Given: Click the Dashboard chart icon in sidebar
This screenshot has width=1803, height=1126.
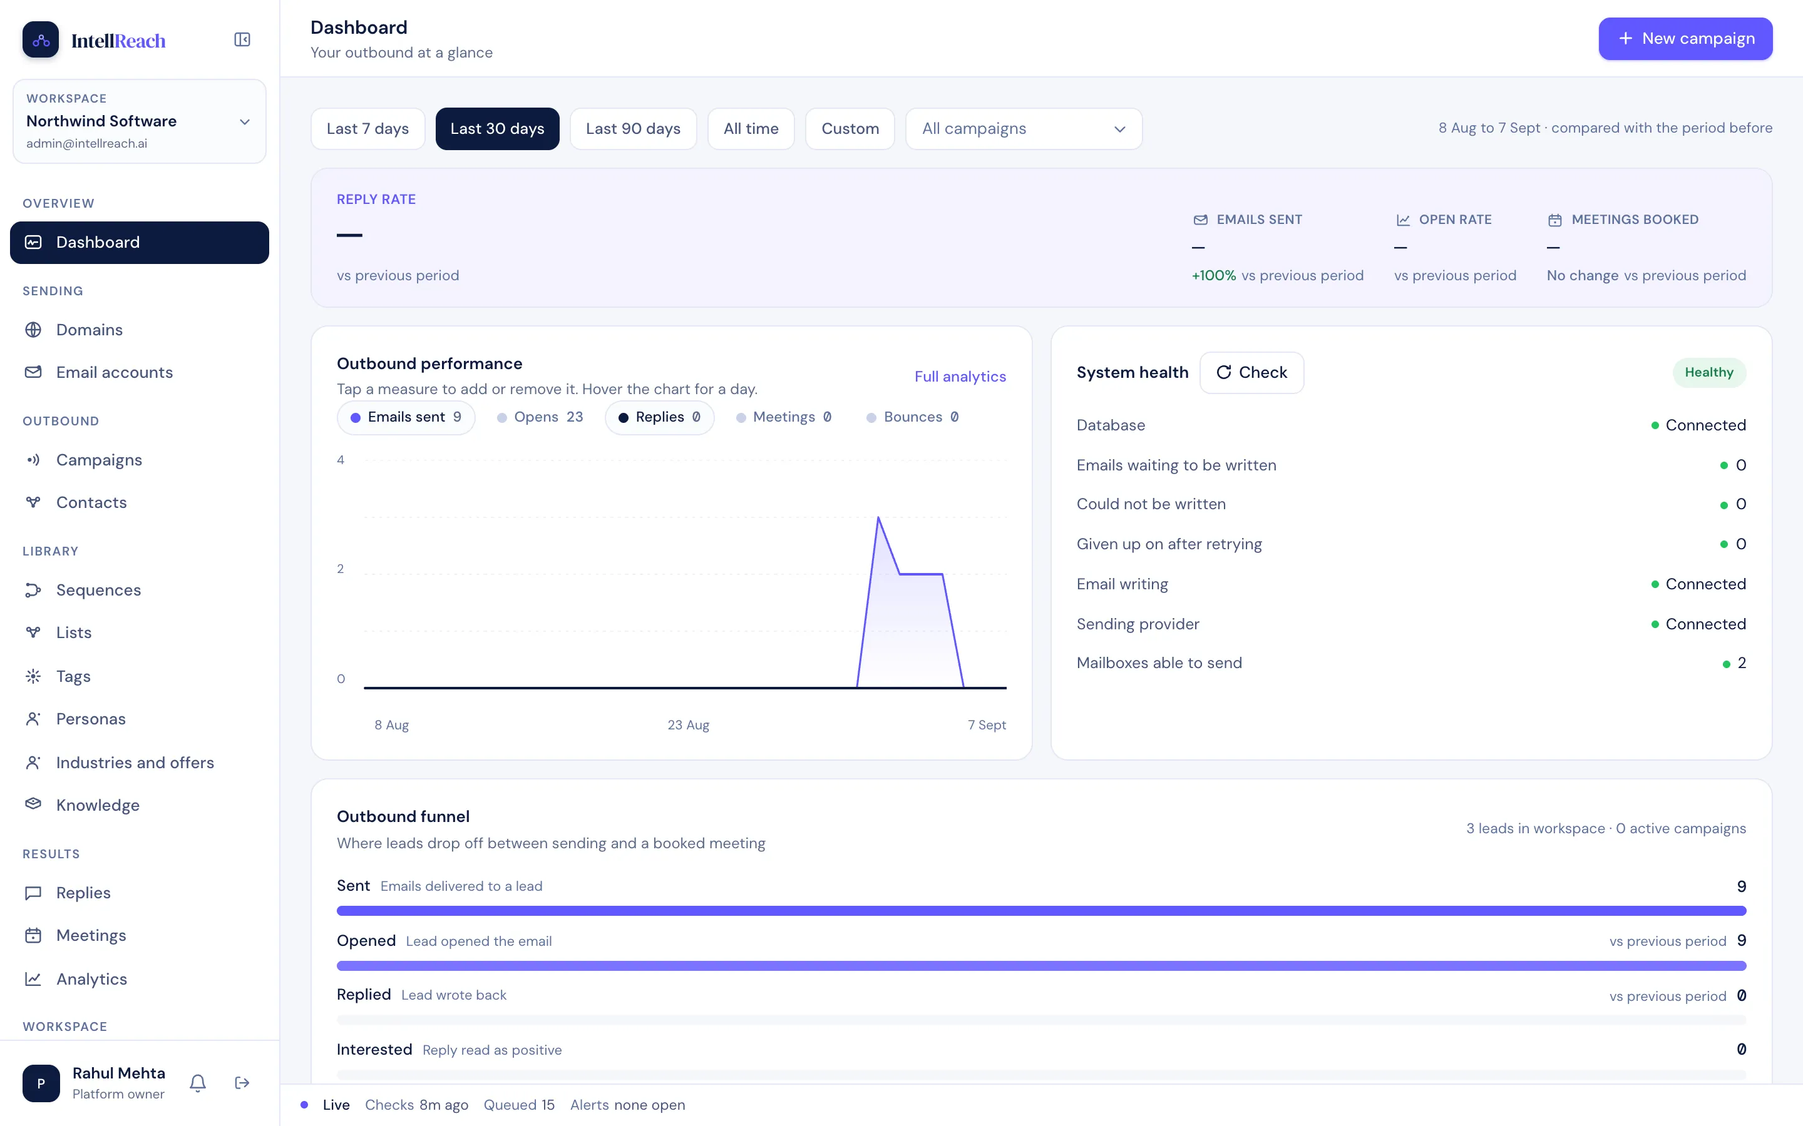Looking at the screenshot, I should tap(34, 242).
